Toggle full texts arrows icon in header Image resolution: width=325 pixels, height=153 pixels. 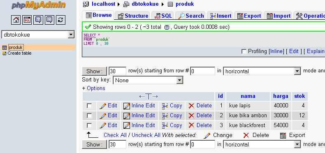[x=149, y=96]
